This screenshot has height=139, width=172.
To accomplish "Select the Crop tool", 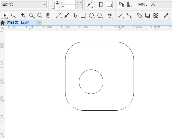I will click(24, 15).
